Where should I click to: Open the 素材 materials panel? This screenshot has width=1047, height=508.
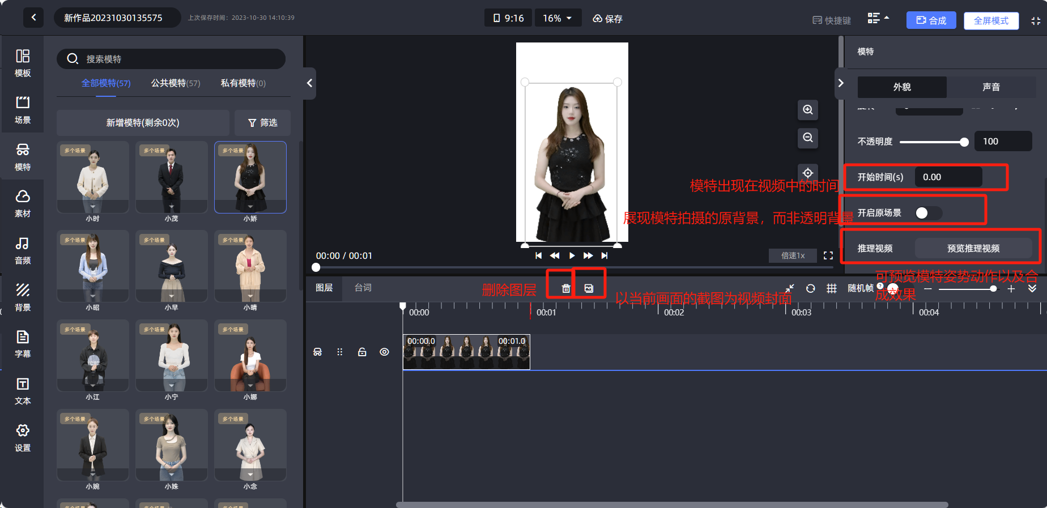[23, 204]
